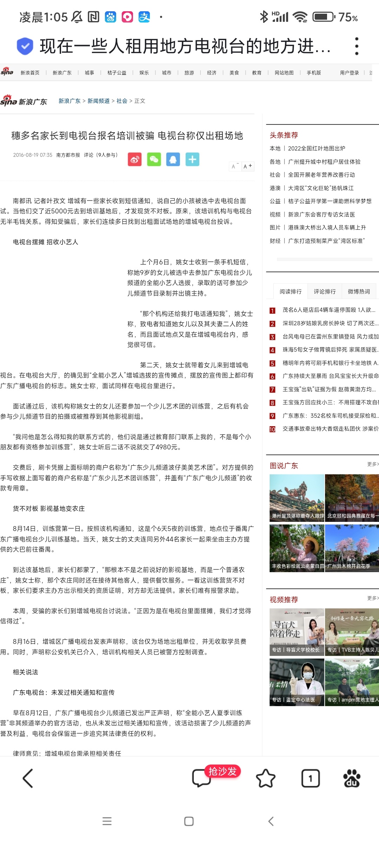Open comments link (9人参与)

[x=101, y=155]
